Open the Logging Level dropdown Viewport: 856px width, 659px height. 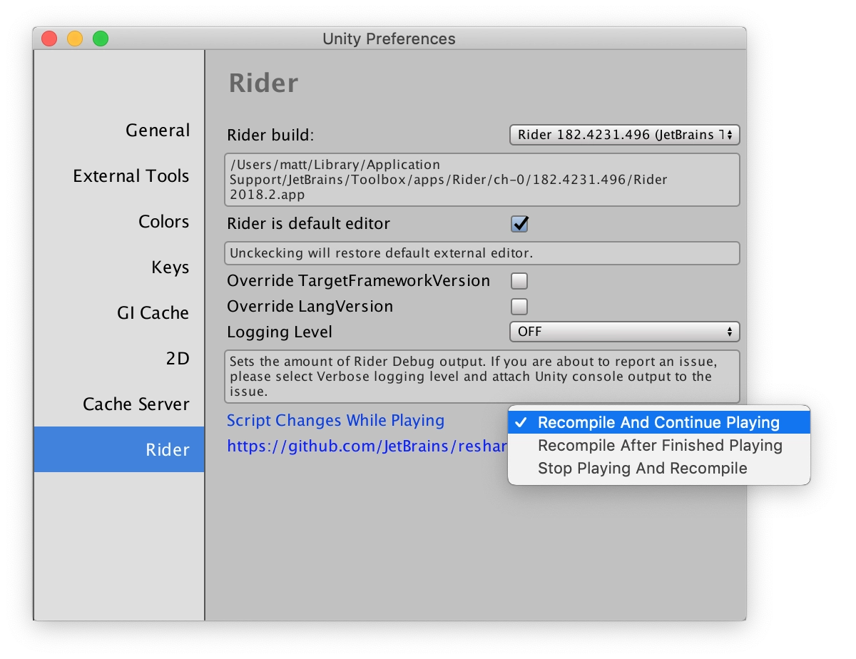625,332
